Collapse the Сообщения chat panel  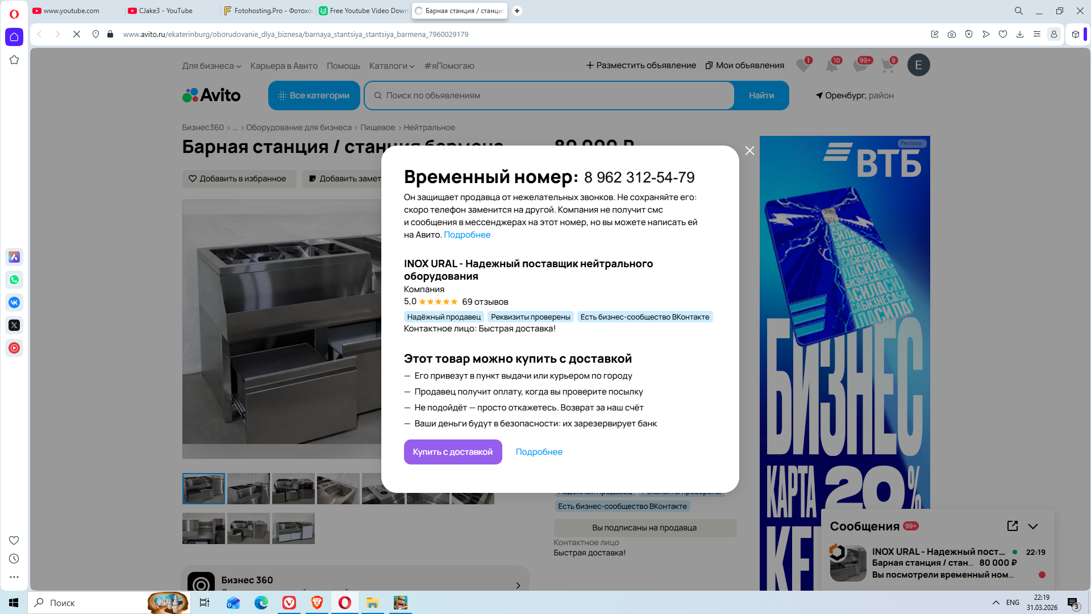coord(1033,526)
